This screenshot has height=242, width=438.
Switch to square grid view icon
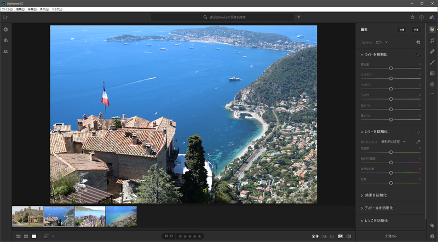click(26, 237)
